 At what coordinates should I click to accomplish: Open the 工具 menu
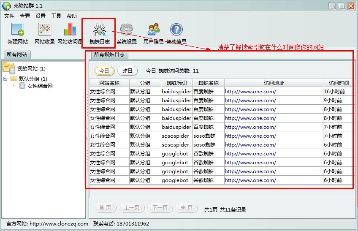click(x=56, y=16)
